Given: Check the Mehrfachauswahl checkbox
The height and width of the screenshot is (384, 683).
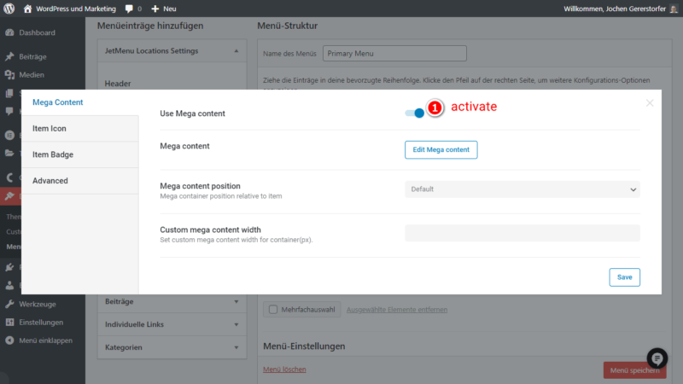Looking at the screenshot, I should (x=271, y=309).
